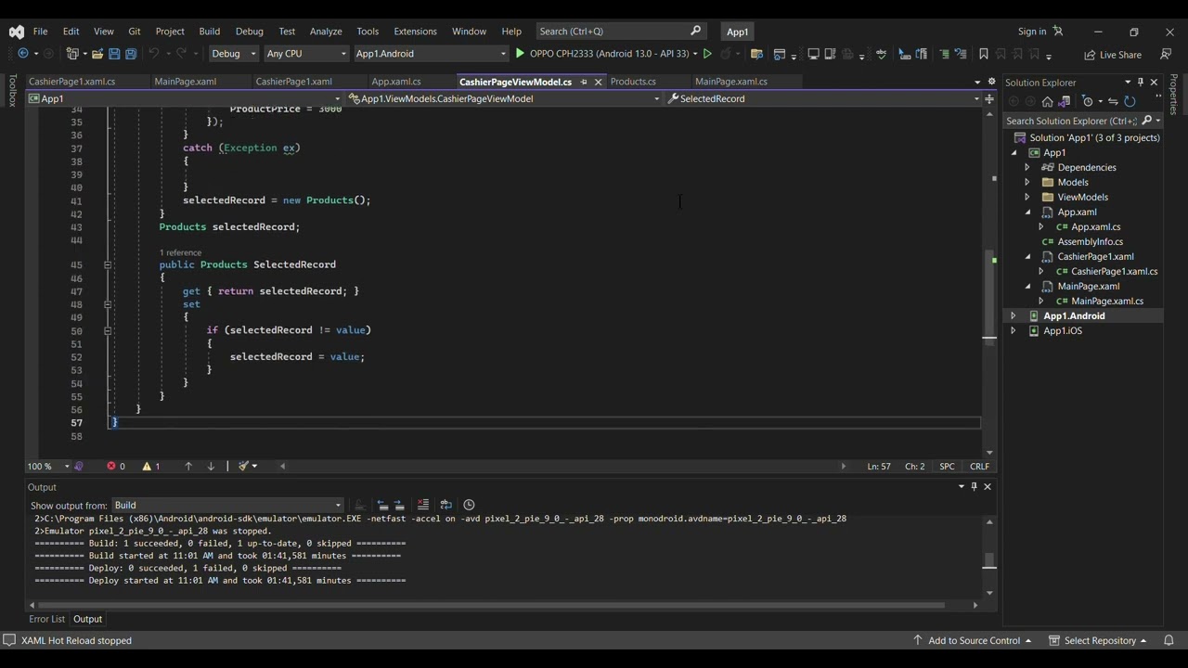Click Solution Explorer search magnifier icon
Viewport: 1188px width, 668px height.
tap(1146, 121)
